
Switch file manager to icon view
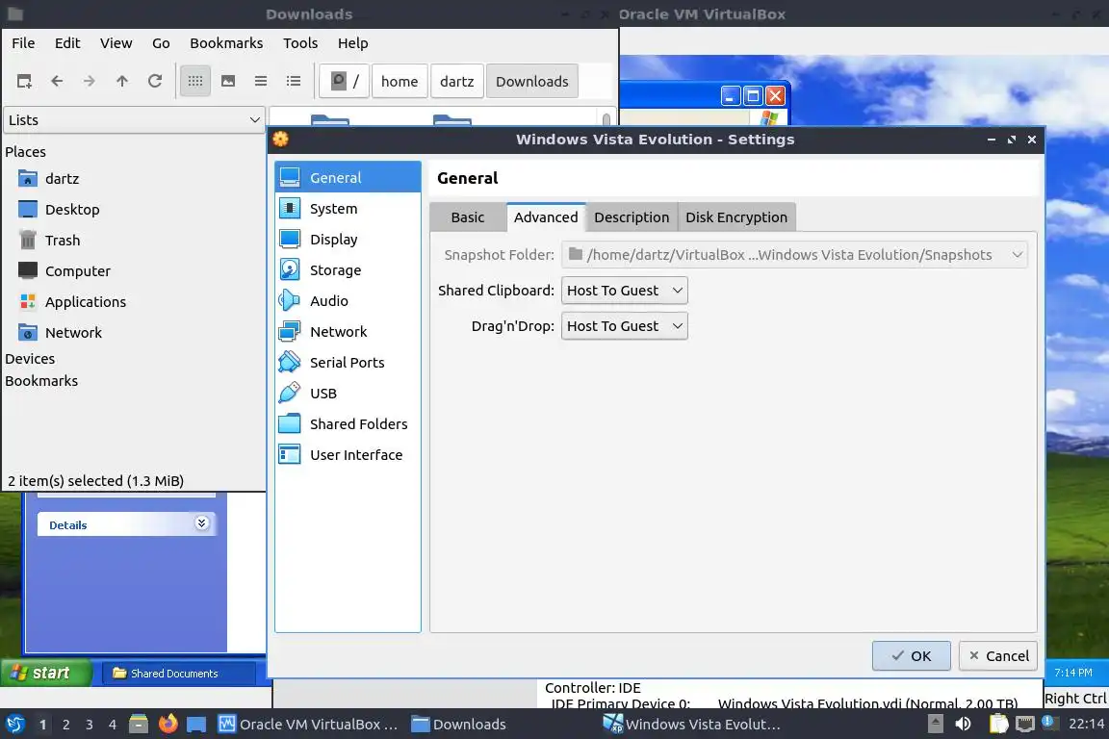(x=195, y=82)
